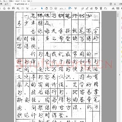
Task: Click the vertical scrollbar up arrow
Action: [118, 13]
